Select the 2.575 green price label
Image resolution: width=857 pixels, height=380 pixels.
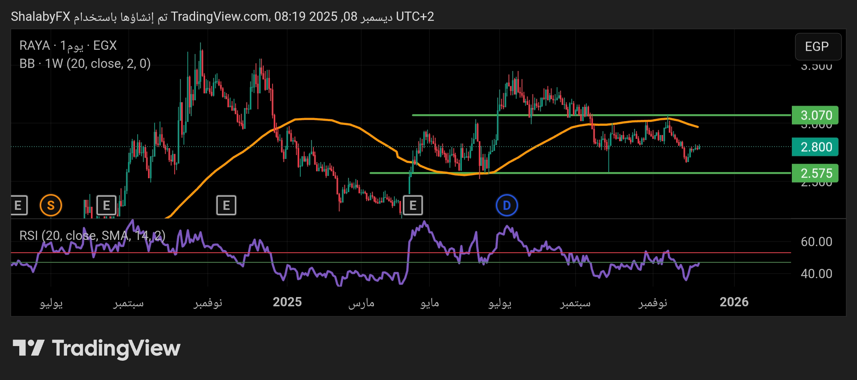[815, 173]
